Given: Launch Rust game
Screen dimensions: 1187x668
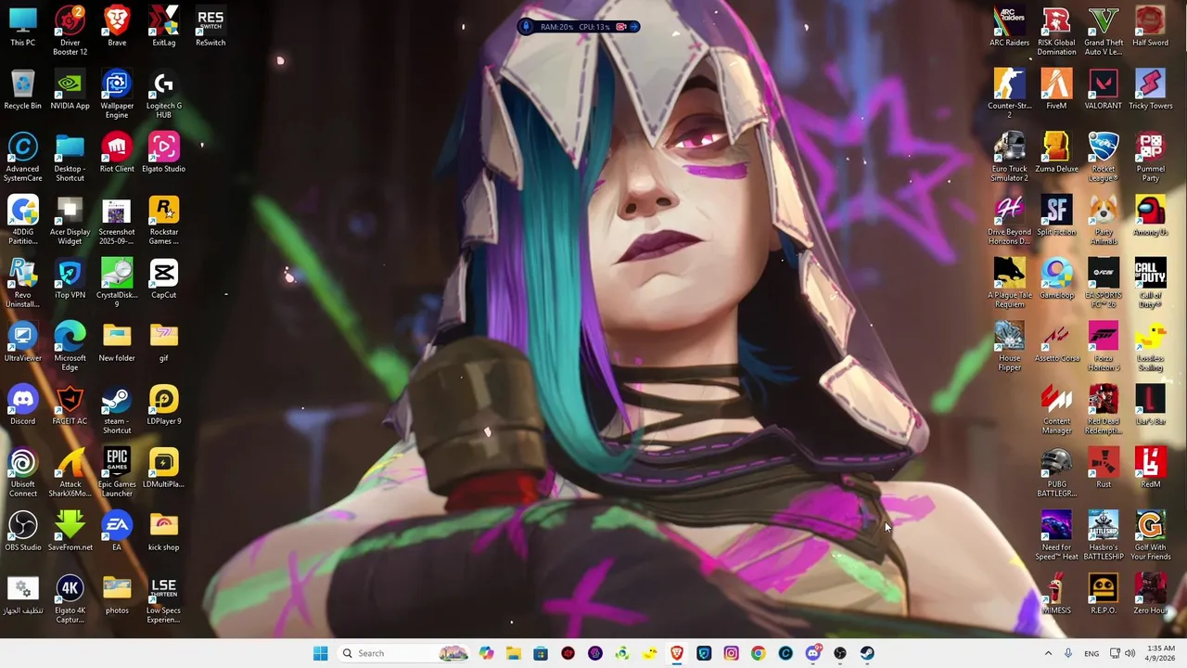Looking at the screenshot, I should coord(1104,469).
